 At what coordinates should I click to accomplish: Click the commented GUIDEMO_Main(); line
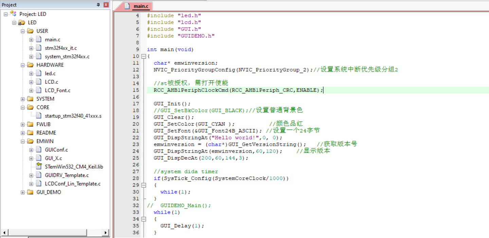179,205
